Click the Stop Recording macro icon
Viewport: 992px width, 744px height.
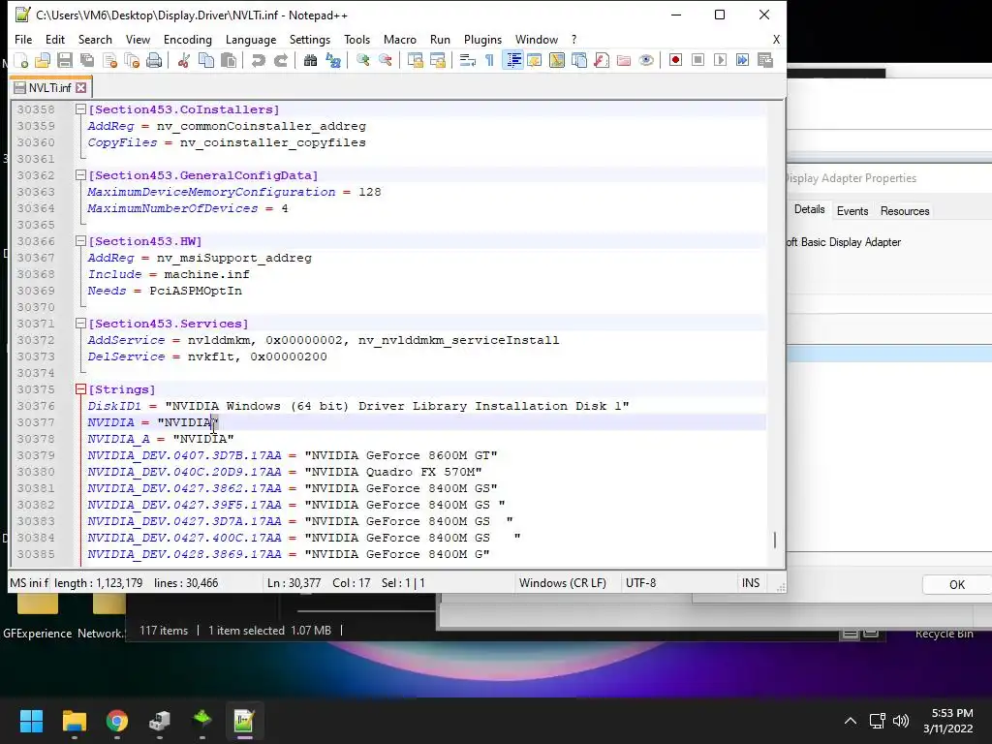tap(697, 60)
